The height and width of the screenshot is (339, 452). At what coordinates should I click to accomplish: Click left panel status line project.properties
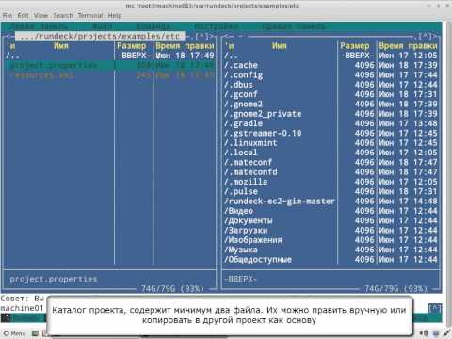pyautogui.click(x=54, y=279)
